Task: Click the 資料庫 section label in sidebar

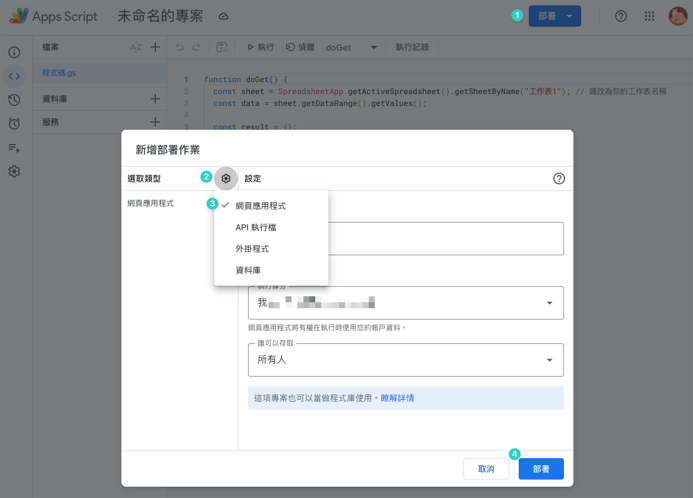Action: [55, 99]
